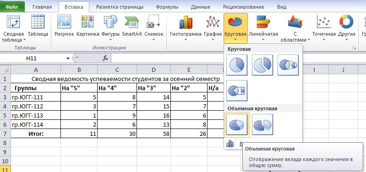Image resolution: width=366 pixels, height=172 pixels.
Task: Click the 'На "5"' header cell
Action: coord(79,88)
